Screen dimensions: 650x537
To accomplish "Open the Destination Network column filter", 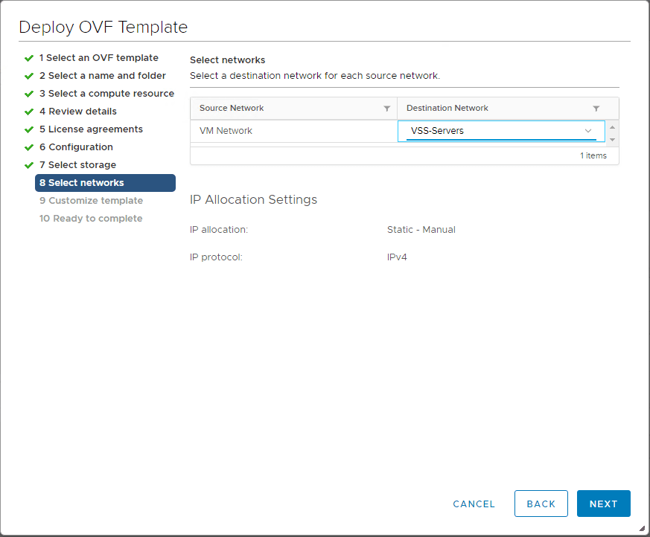I will [596, 108].
